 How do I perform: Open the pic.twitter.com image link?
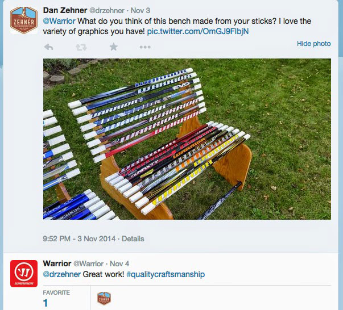click(198, 31)
